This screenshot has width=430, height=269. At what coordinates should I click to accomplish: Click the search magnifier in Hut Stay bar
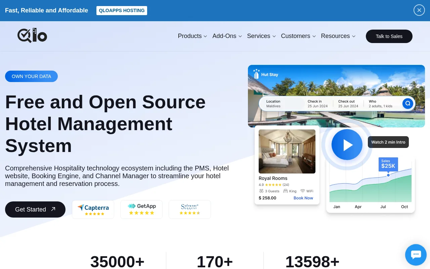coord(407,104)
